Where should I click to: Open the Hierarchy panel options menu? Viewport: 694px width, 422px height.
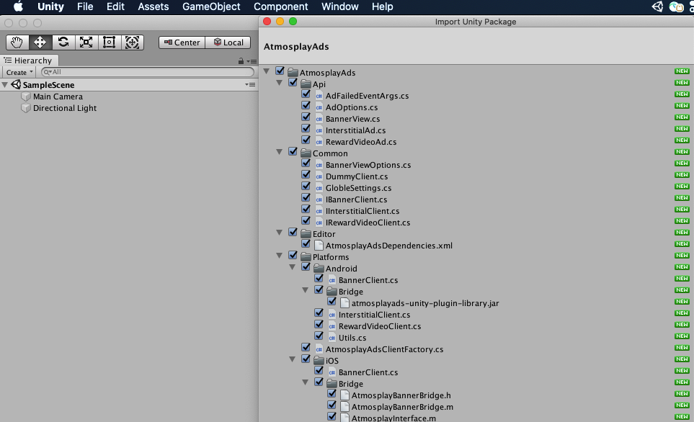252,61
